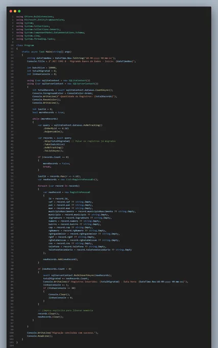Select the 'using System.Collections.Generic;' line

[x=38, y=29]
